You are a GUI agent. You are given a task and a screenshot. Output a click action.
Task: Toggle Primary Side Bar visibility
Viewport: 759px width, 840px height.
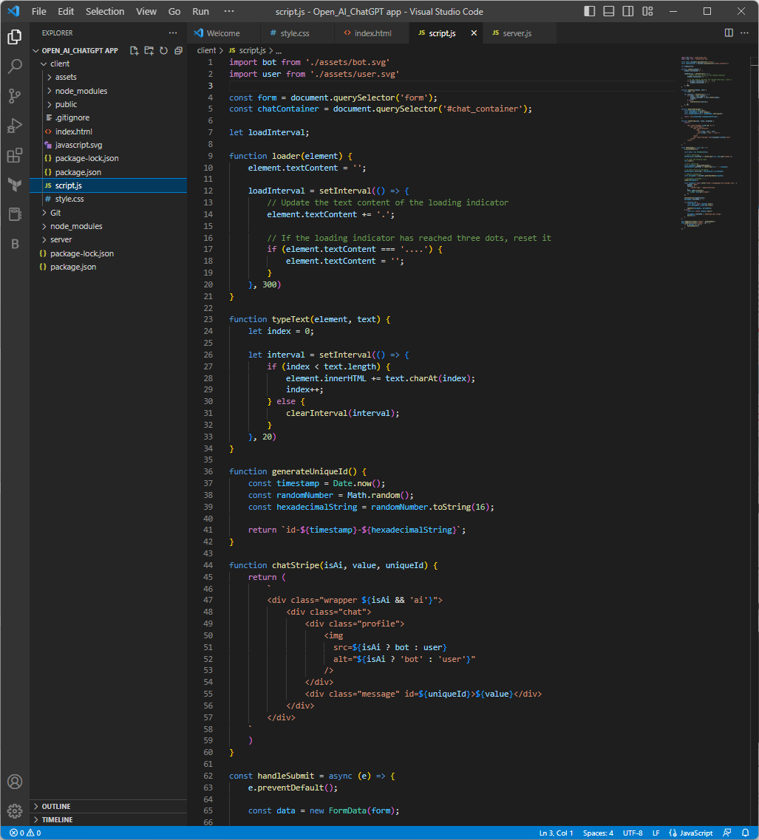589,11
